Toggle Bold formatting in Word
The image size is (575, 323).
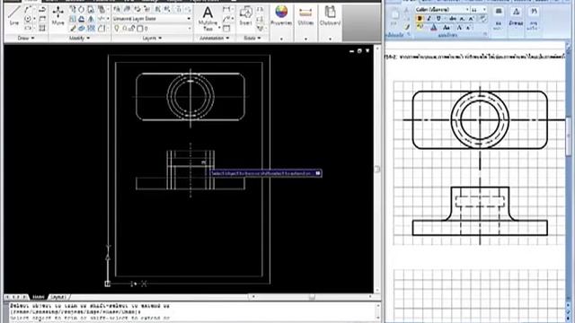click(x=420, y=18)
